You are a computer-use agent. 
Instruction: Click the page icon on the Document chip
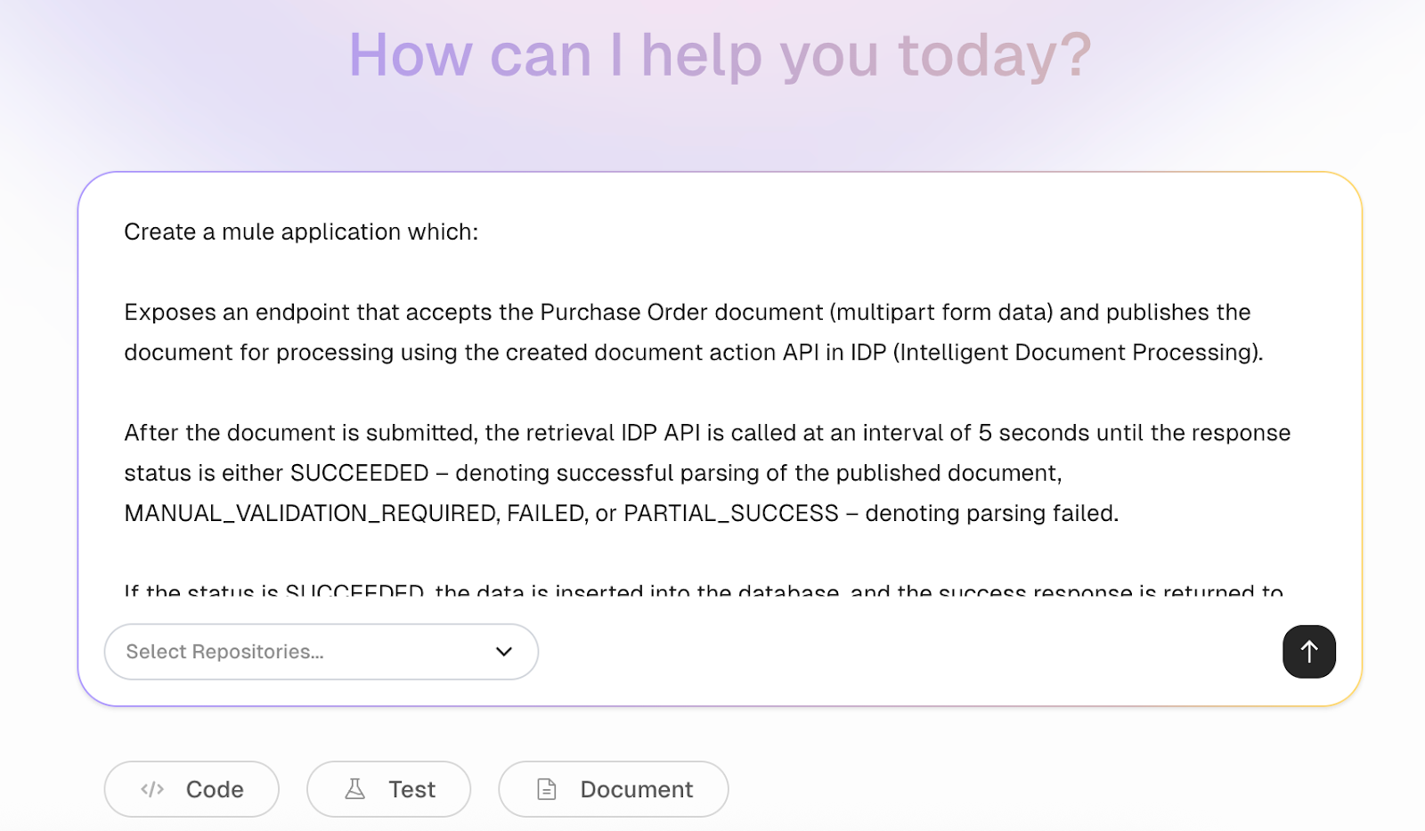tap(545, 789)
